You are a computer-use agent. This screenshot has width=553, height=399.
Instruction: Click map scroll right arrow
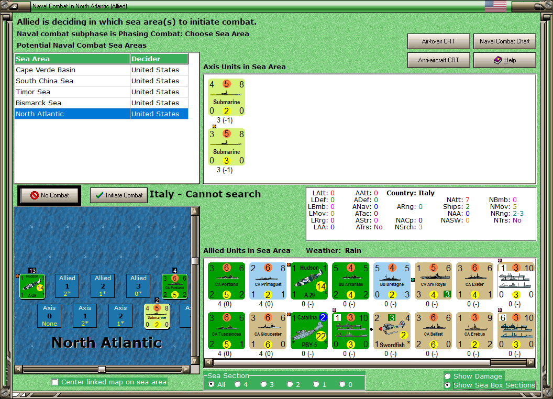(186, 369)
